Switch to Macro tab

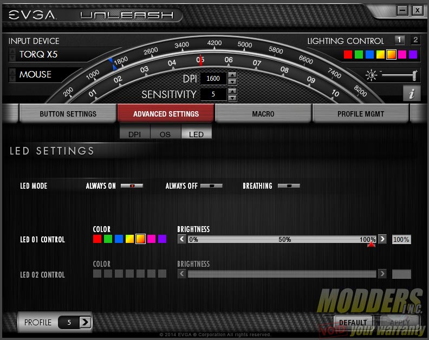pyautogui.click(x=263, y=114)
